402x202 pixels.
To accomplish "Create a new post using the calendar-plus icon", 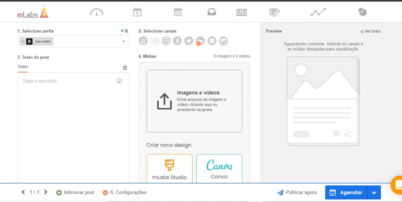I will point(137,12).
